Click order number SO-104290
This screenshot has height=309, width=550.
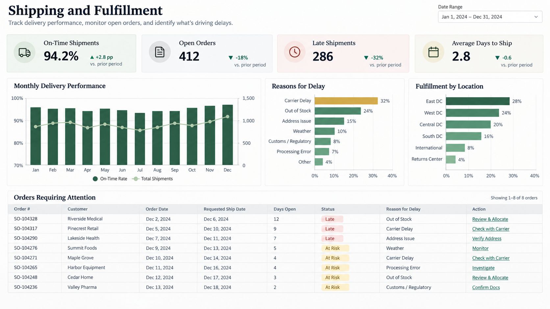(26, 238)
